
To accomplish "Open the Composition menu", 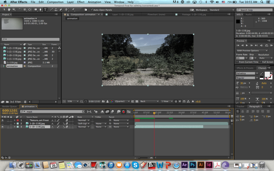I will pos(55,2).
